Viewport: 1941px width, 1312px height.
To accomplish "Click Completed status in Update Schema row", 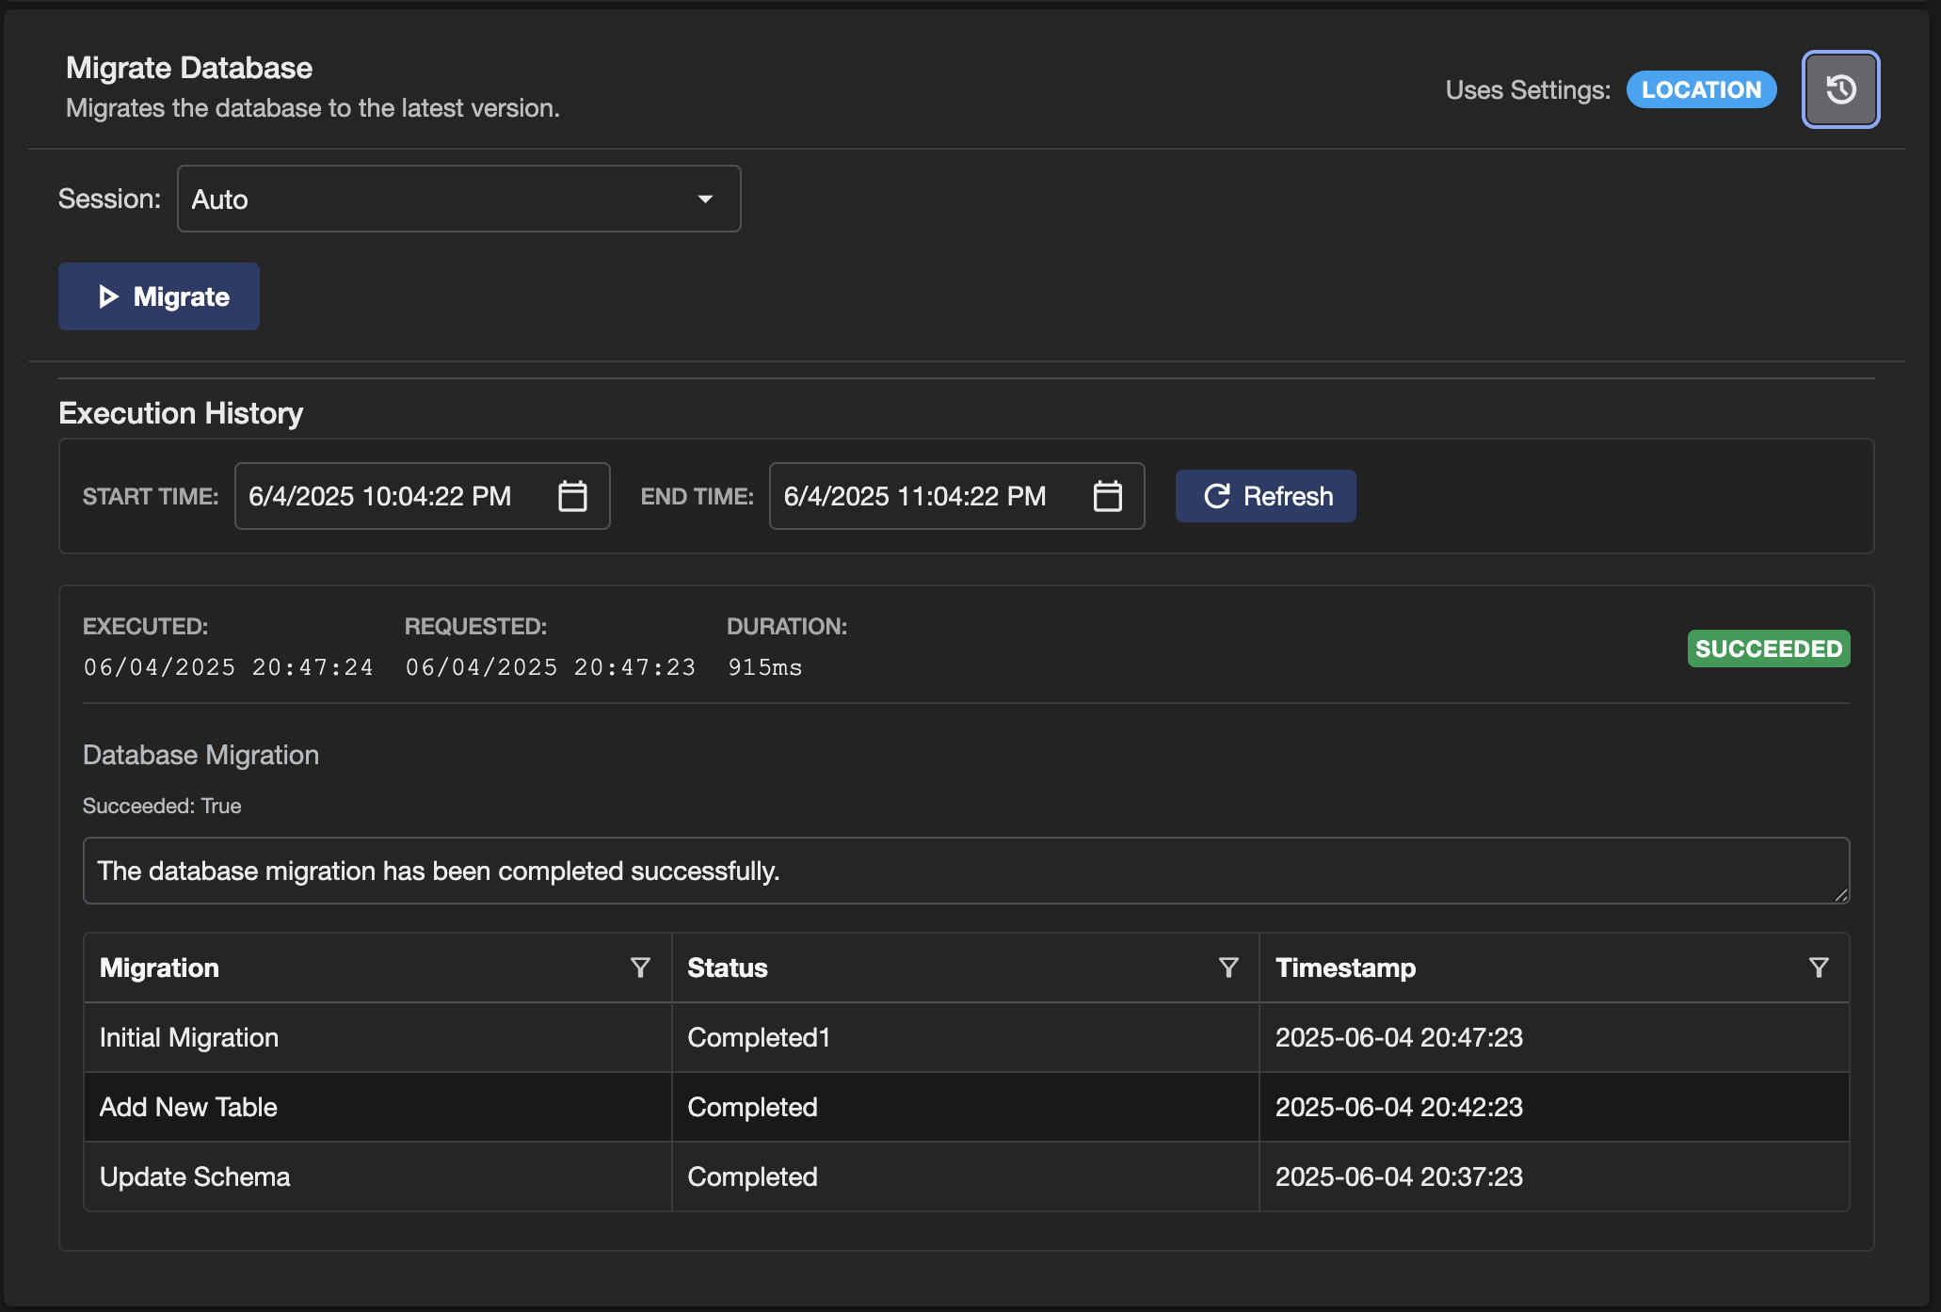I will click(x=966, y=1176).
